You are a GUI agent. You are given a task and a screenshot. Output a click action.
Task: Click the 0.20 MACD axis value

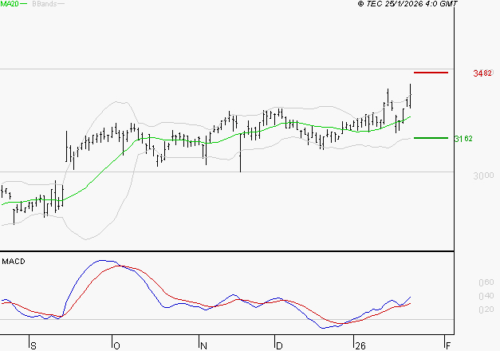coord(486,310)
